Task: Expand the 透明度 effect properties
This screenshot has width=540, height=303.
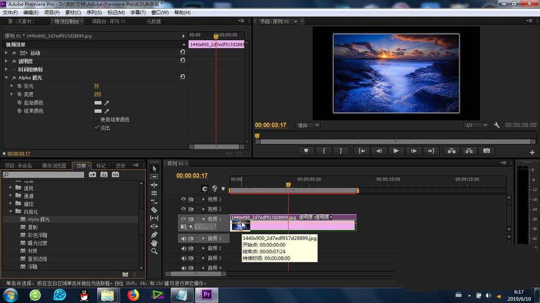Action: coord(6,61)
